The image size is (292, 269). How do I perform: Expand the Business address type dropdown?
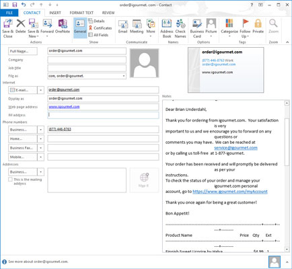41,172
